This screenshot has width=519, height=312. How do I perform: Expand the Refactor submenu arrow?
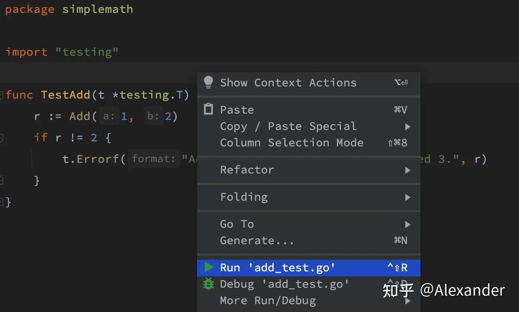tap(407, 170)
